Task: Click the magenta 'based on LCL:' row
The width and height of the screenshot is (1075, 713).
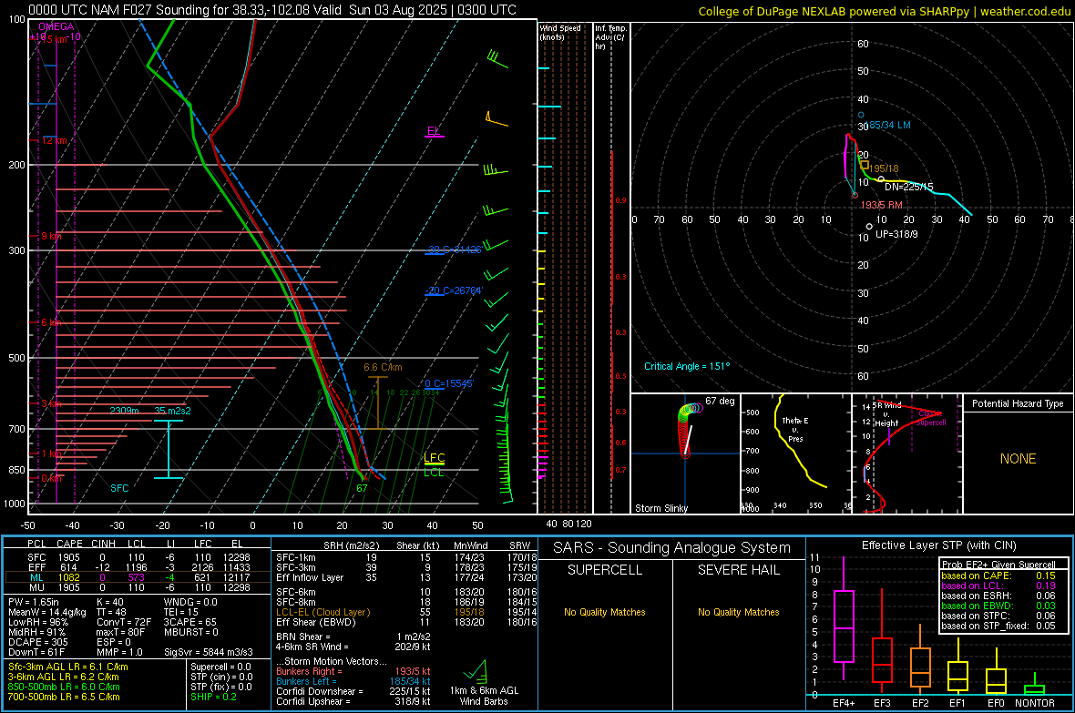Action: coord(998,586)
